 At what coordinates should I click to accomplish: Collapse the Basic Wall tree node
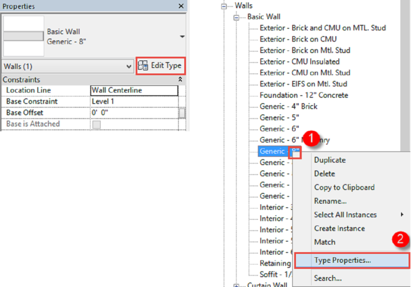pyautogui.click(x=236, y=18)
